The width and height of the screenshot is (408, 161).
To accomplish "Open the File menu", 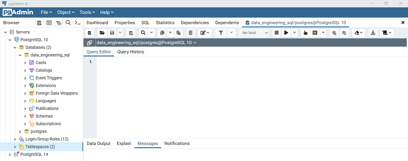I will point(46,12).
